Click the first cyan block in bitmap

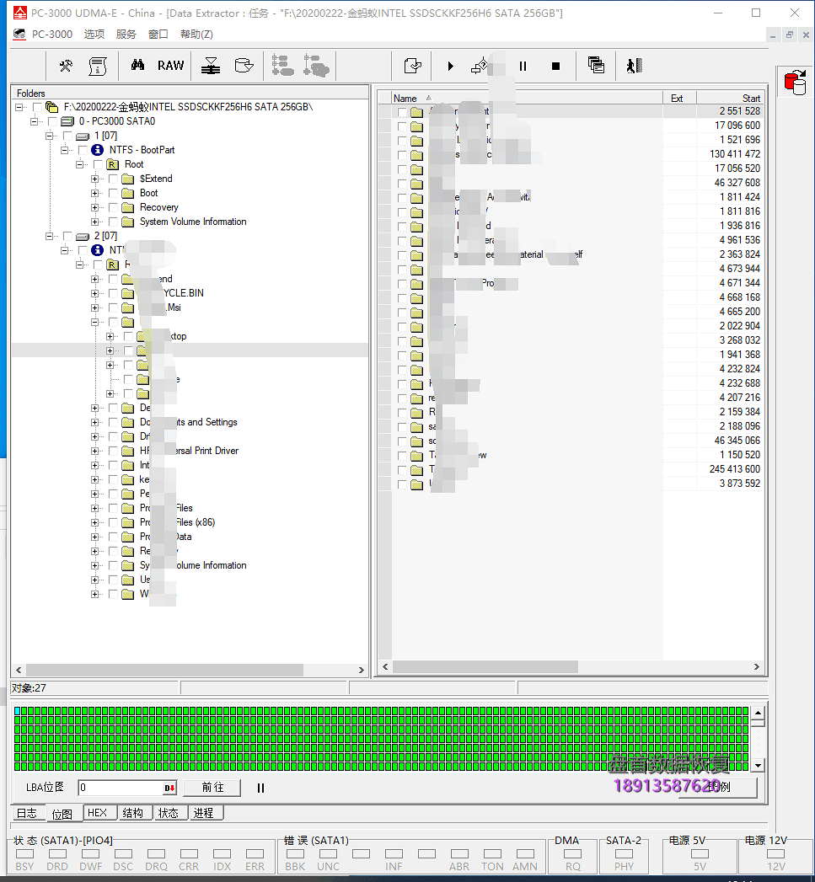point(18,711)
